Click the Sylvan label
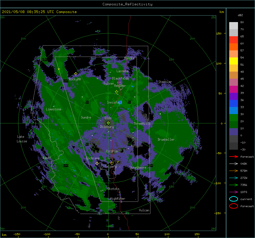 click(x=109, y=83)
